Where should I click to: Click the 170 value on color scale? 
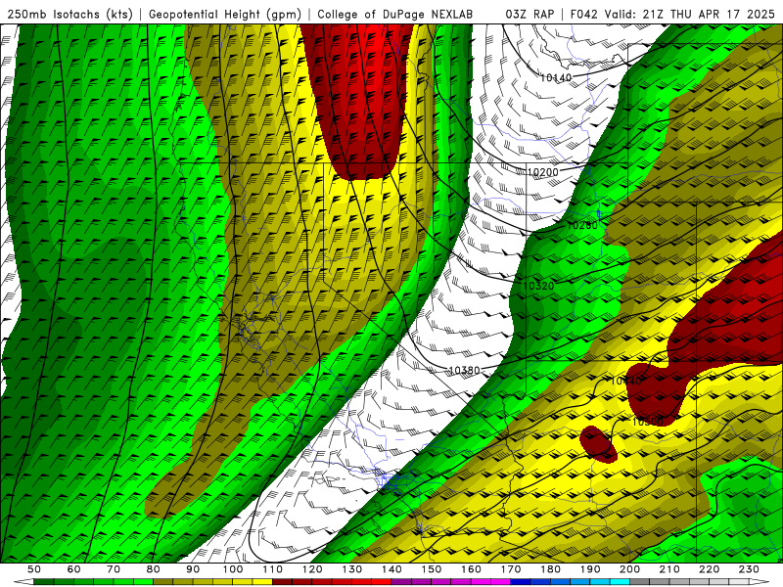click(x=511, y=569)
